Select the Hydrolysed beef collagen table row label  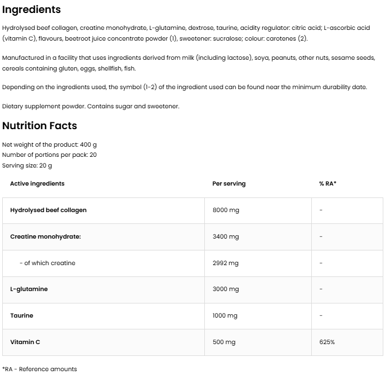pos(48,210)
